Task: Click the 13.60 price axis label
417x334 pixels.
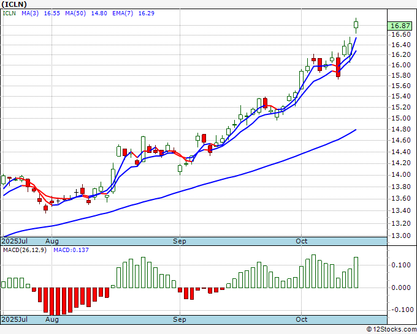Action: tap(401, 198)
